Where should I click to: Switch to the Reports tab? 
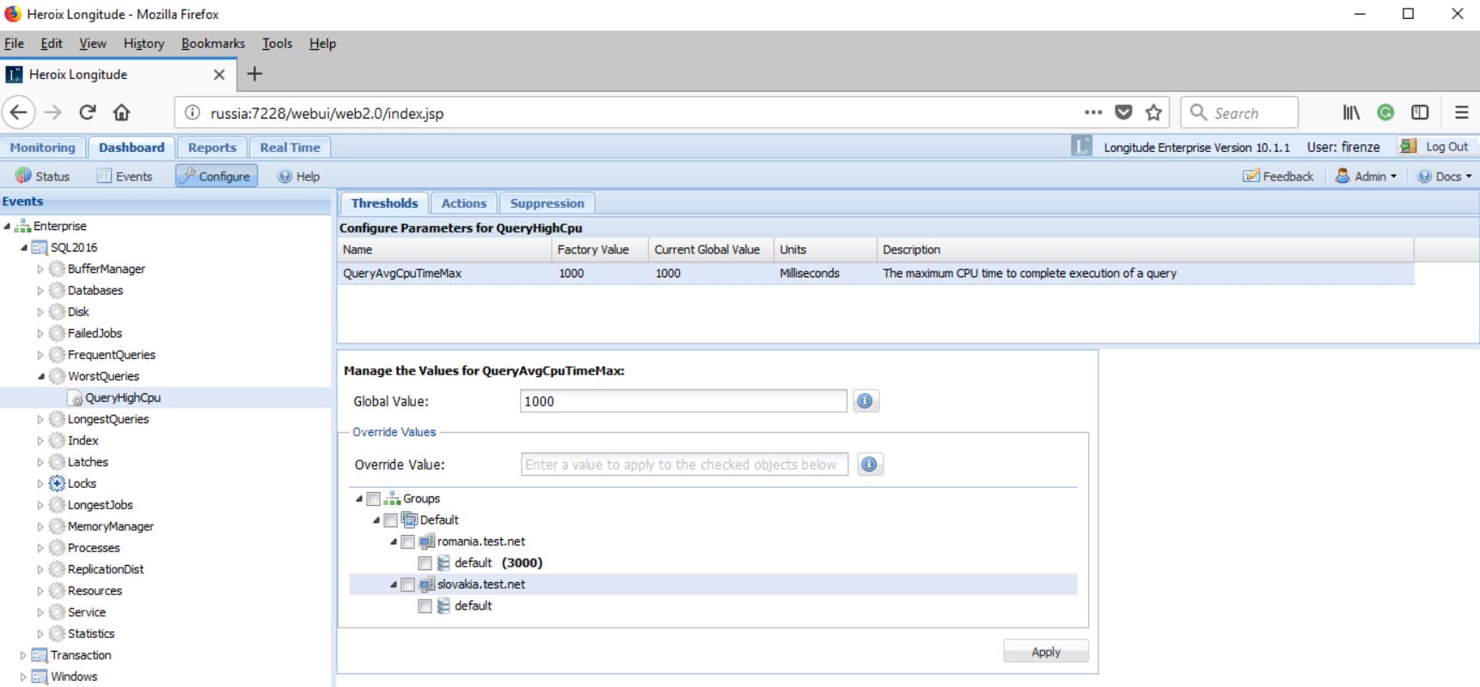point(212,148)
